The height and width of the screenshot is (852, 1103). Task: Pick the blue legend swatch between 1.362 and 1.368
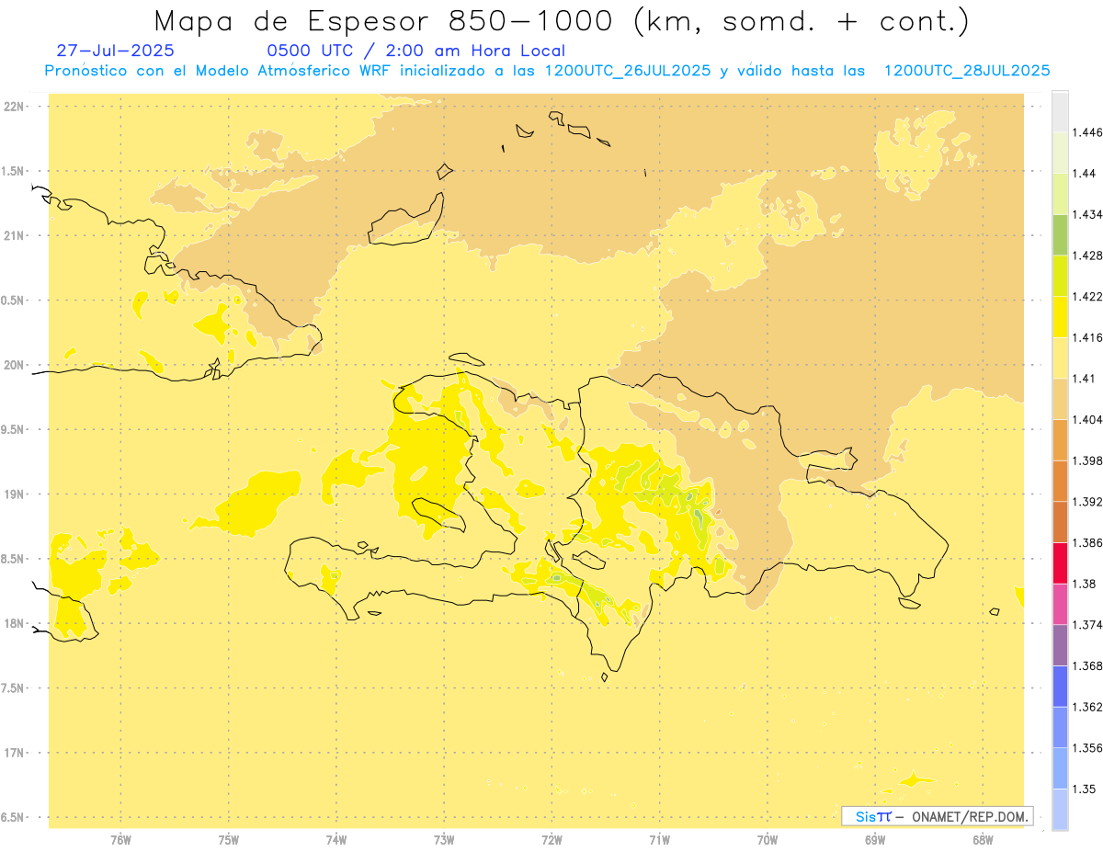(1060, 686)
